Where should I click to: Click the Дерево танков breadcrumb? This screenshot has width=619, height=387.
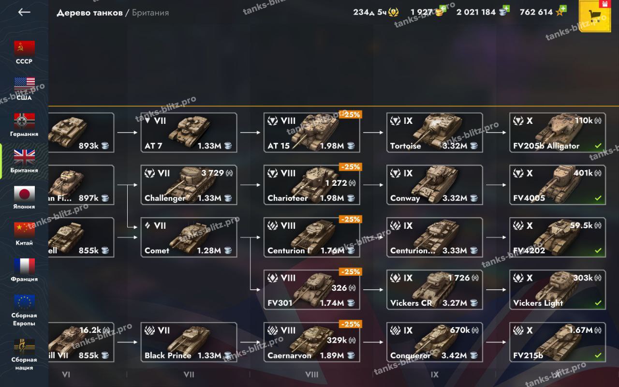pyautogui.click(x=89, y=13)
